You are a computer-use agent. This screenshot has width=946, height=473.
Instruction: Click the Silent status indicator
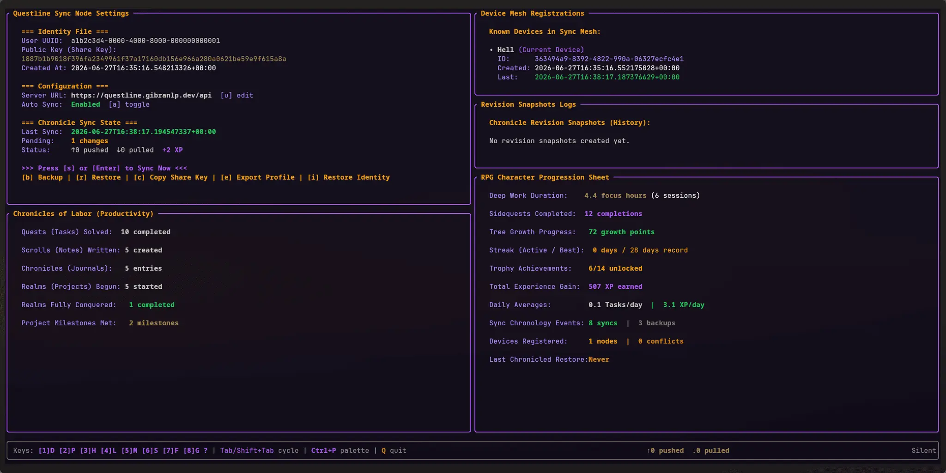924,450
